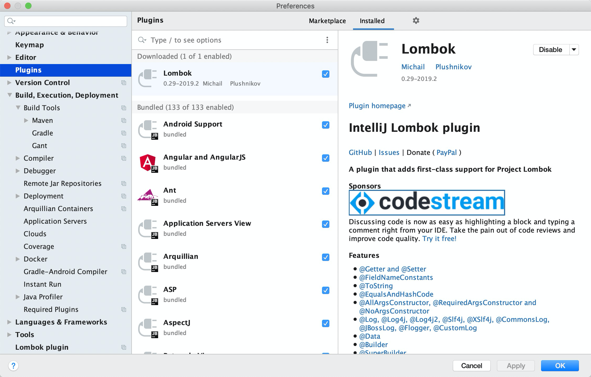
Task: Toggle the Angular and AngularJS checkbox
Action: click(325, 158)
